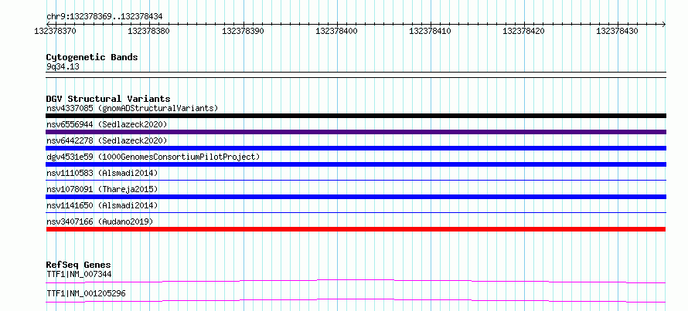Select variant label nsv1110583 (Alsmadi2014)
The height and width of the screenshot is (311, 688).
point(102,173)
